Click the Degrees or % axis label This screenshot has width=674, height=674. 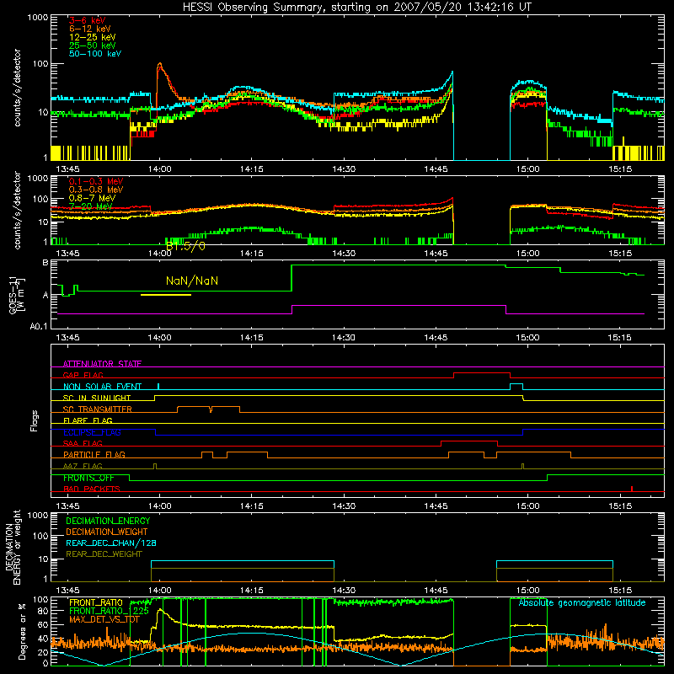point(22,632)
